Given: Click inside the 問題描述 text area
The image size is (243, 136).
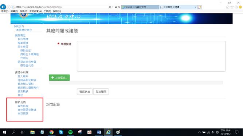Looking at the screenshot, I should tap(151, 56).
